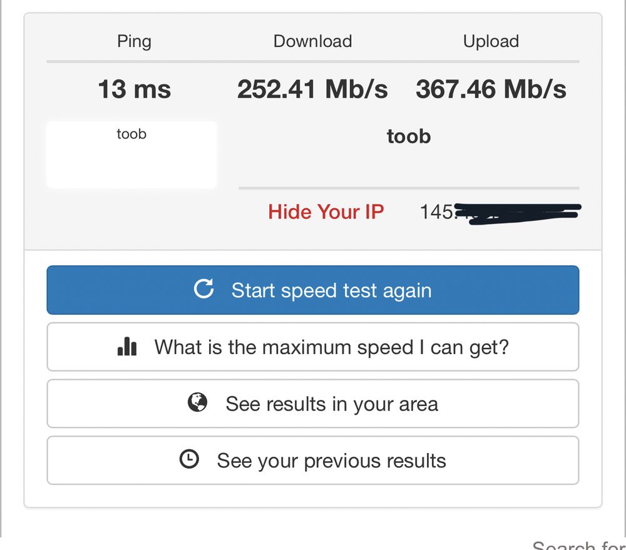Click the globe icon

pos(197,403)
